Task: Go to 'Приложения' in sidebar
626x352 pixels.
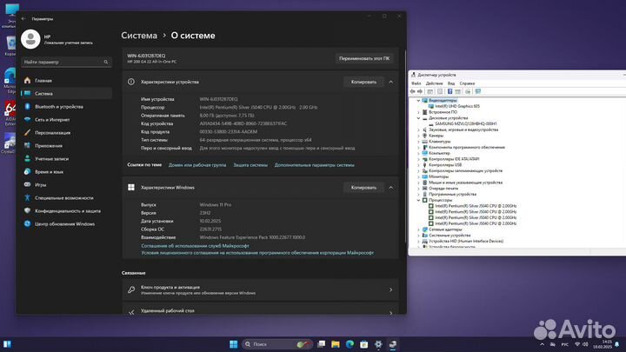Action: pos(49,146)
